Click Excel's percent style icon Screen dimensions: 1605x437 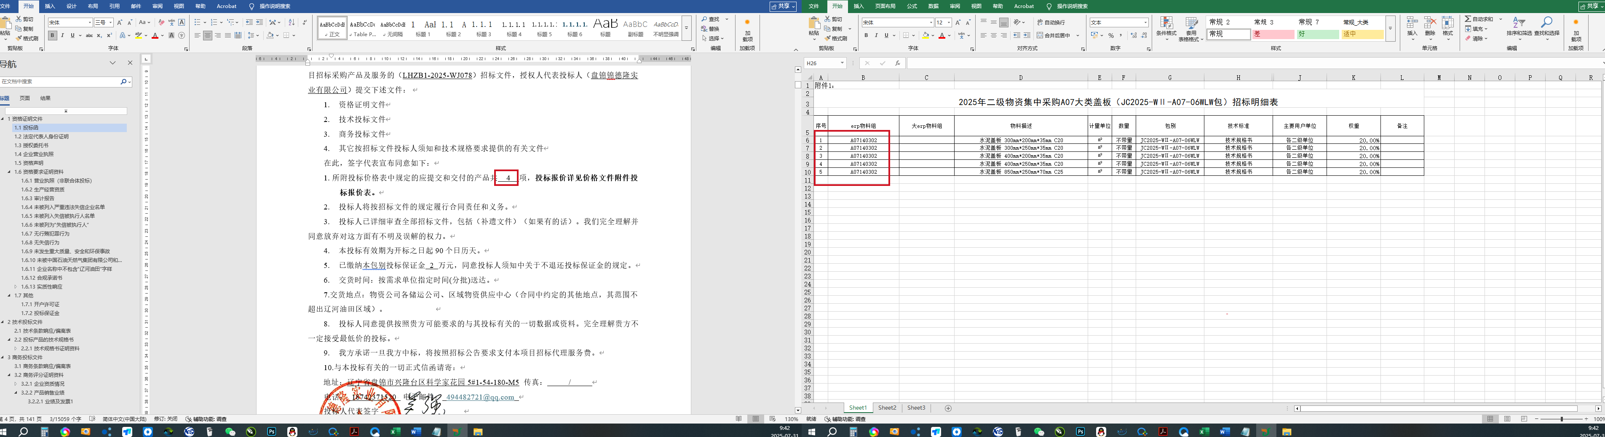1111,35
